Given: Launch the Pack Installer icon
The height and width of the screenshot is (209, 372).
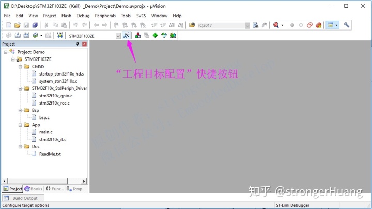Looking at the screenshot, I should tap(173, 35).
